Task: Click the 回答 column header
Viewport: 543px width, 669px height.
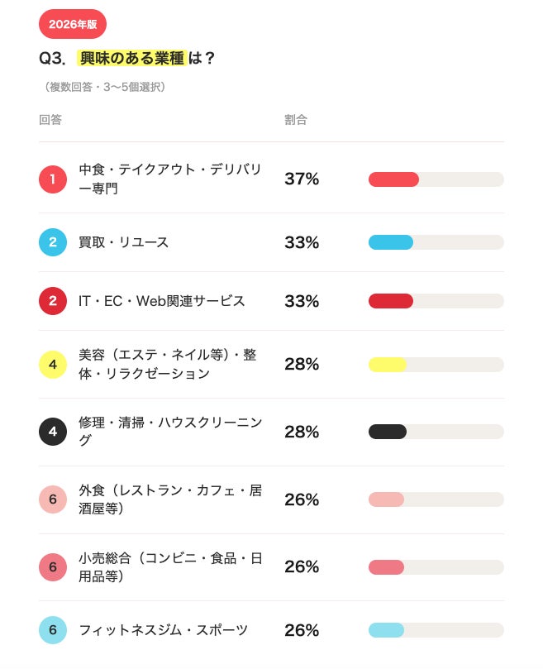Action: 50,120
